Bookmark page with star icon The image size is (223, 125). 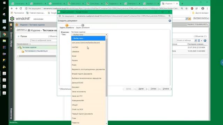click(186, 8)
